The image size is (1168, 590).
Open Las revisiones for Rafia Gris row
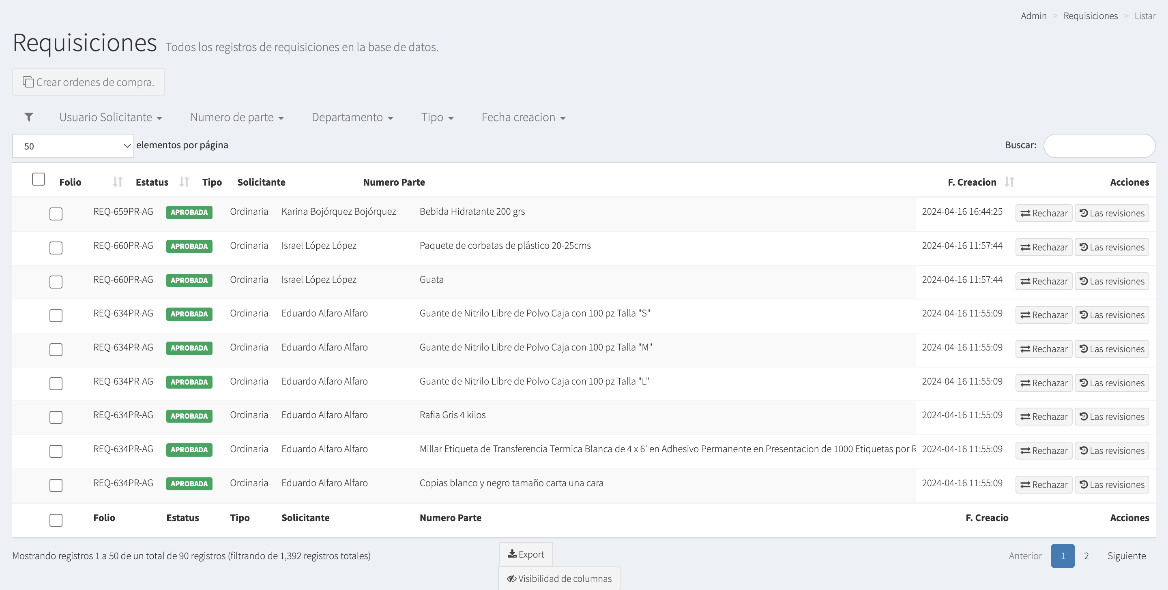pos(1111,417)
